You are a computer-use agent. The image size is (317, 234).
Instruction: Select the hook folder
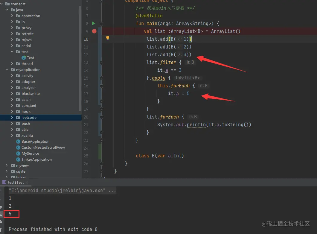point(23,111)
